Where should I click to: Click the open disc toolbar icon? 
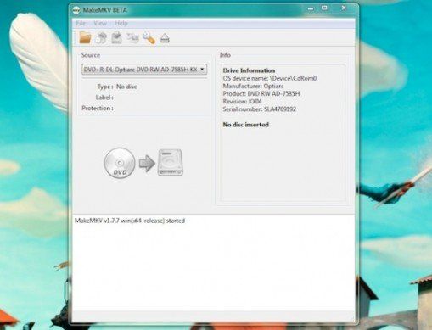pyautogui.click(x=101, y=38)
